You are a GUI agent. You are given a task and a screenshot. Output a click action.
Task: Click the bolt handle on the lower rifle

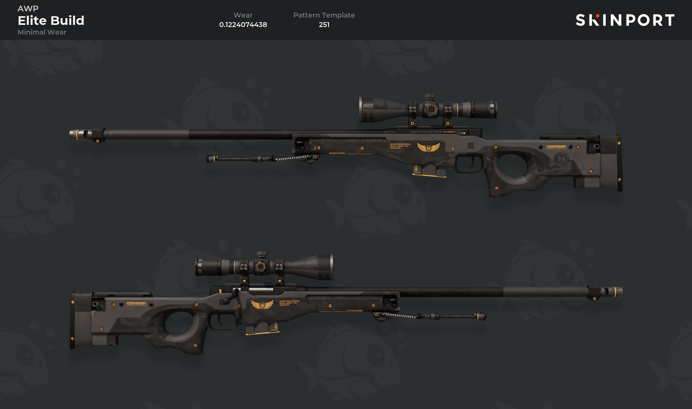click(x=231, y=297)
